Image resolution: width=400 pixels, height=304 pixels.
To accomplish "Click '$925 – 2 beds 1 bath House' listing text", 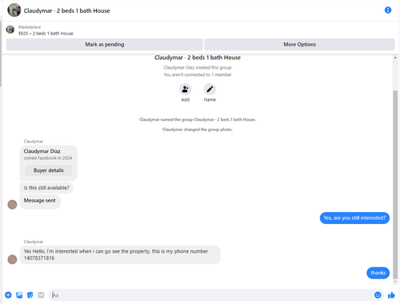I will pos(46,34).
